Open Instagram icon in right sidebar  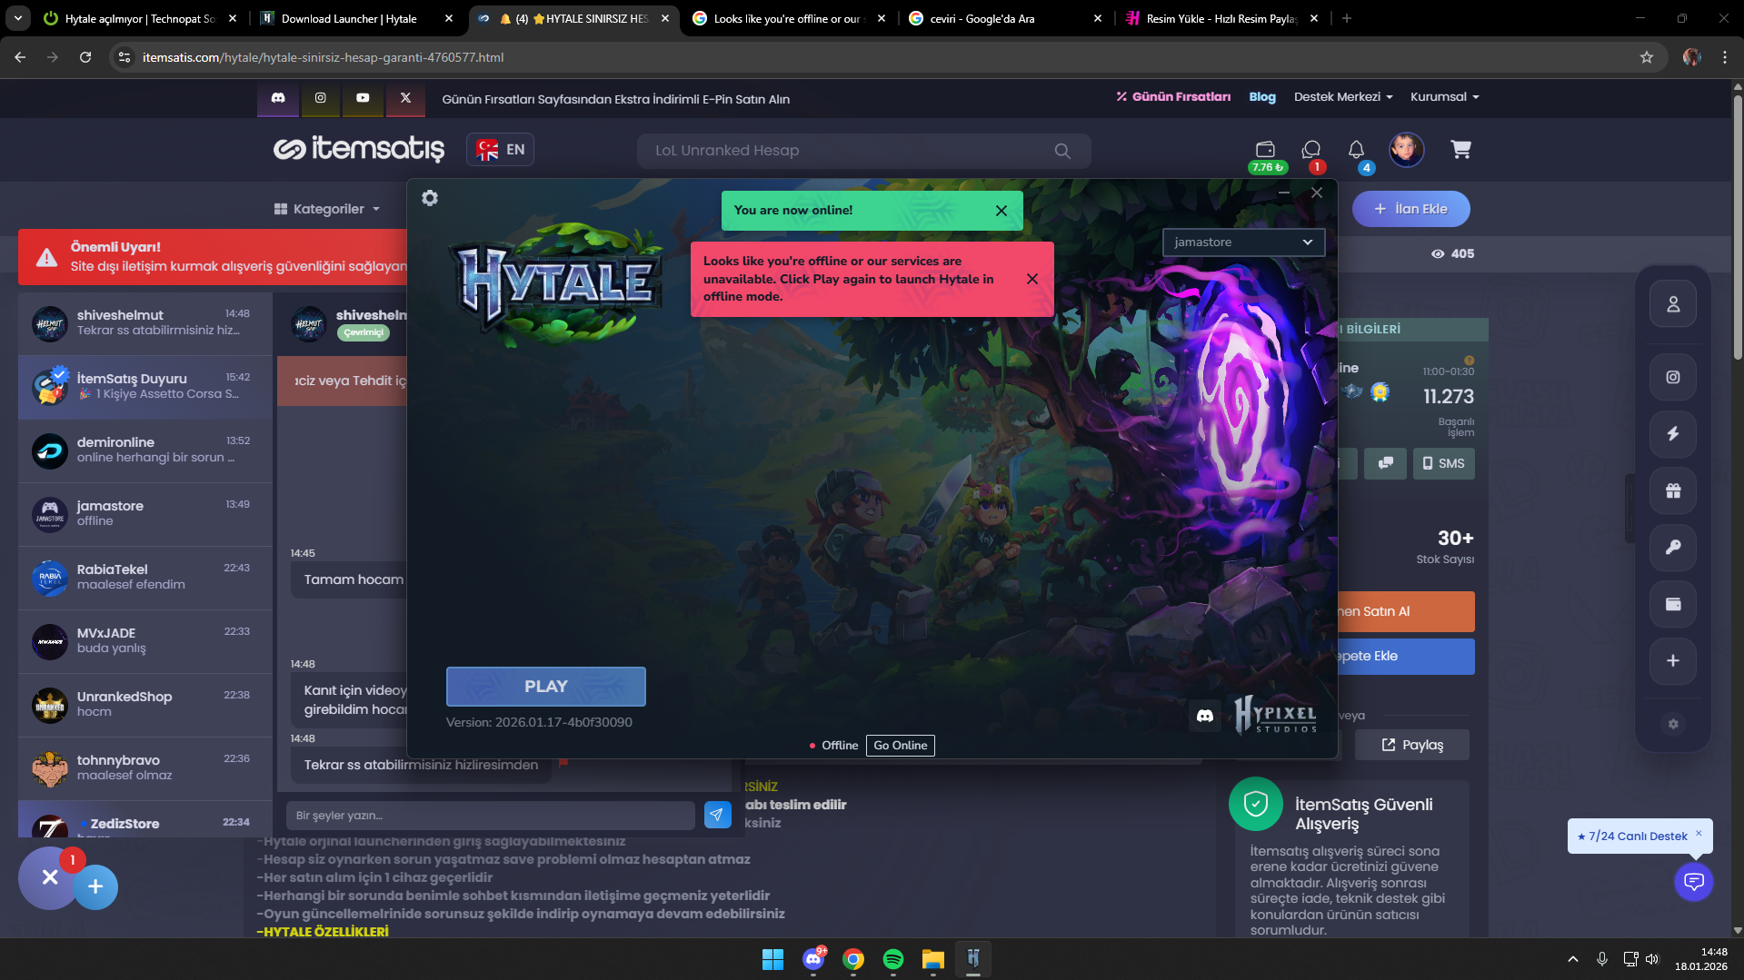pos(1673,377)
